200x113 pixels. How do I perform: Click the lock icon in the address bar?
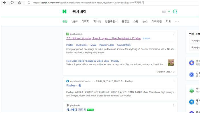[29, 3]
